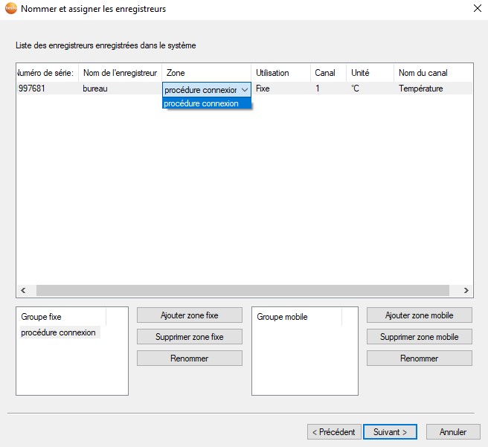
Task: Click Renommer under fixed zone buttons
Action: click(190, 358)
